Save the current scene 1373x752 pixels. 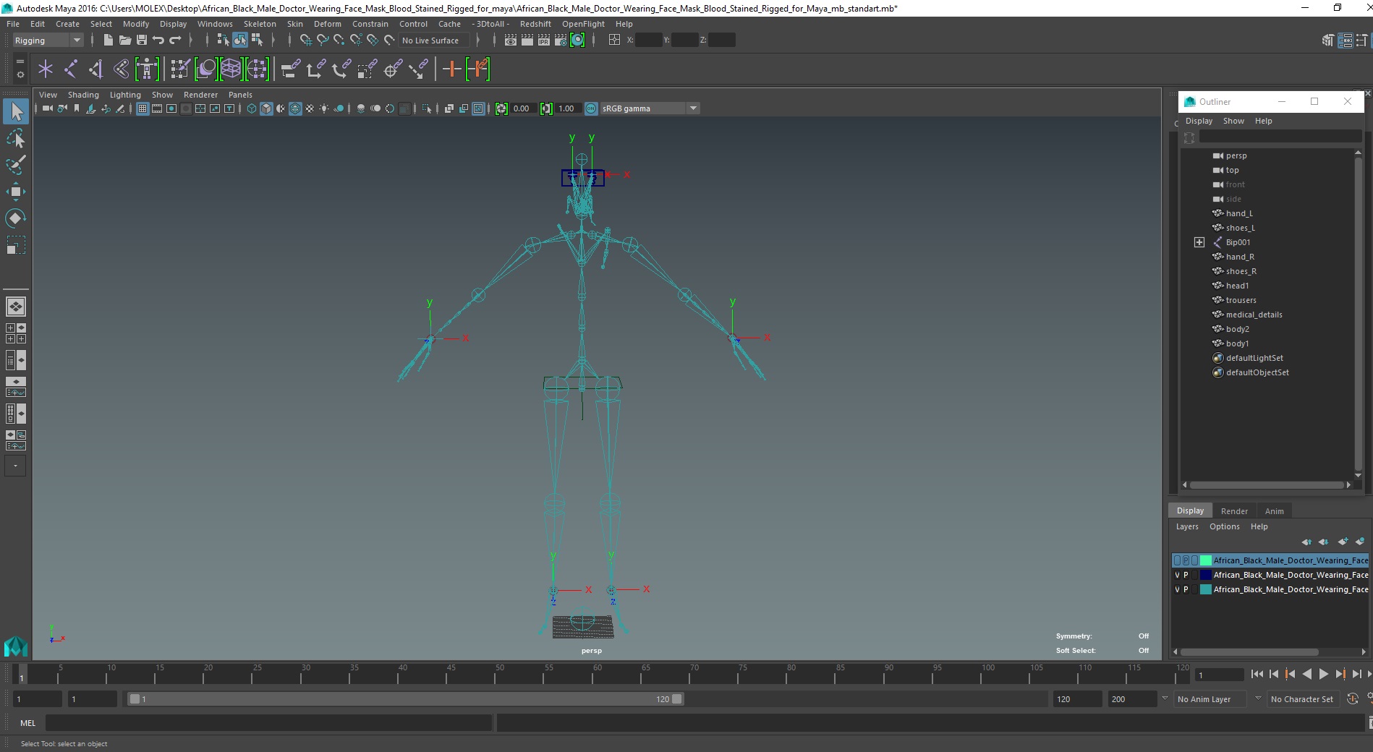[x=142, y=40]
